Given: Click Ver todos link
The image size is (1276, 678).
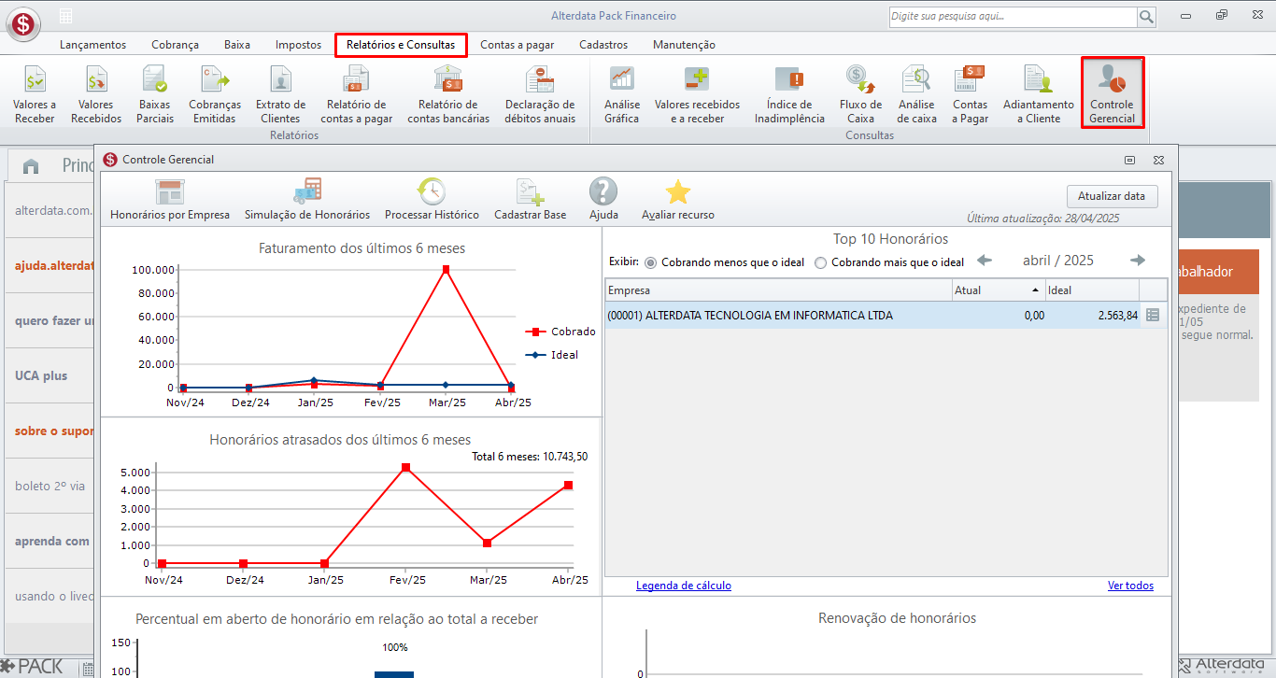Looking at the screenshot, I should (x=1130, y=586).
